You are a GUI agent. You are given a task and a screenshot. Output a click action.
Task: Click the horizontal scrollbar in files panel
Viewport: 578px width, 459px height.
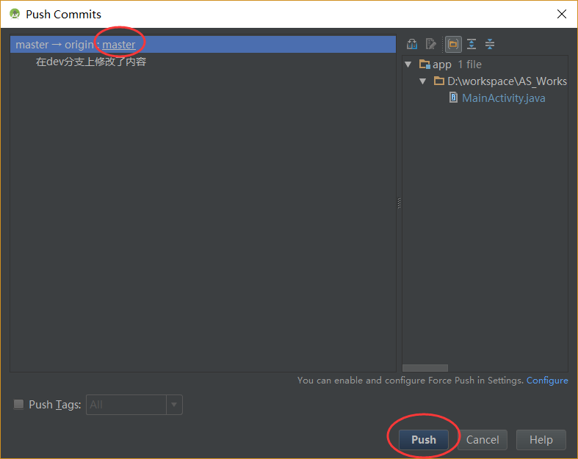pos(425,368)
